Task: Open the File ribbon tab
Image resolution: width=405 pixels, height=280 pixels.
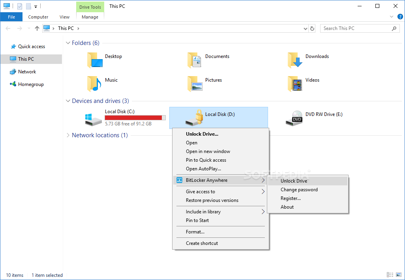Action: (11, 17)
